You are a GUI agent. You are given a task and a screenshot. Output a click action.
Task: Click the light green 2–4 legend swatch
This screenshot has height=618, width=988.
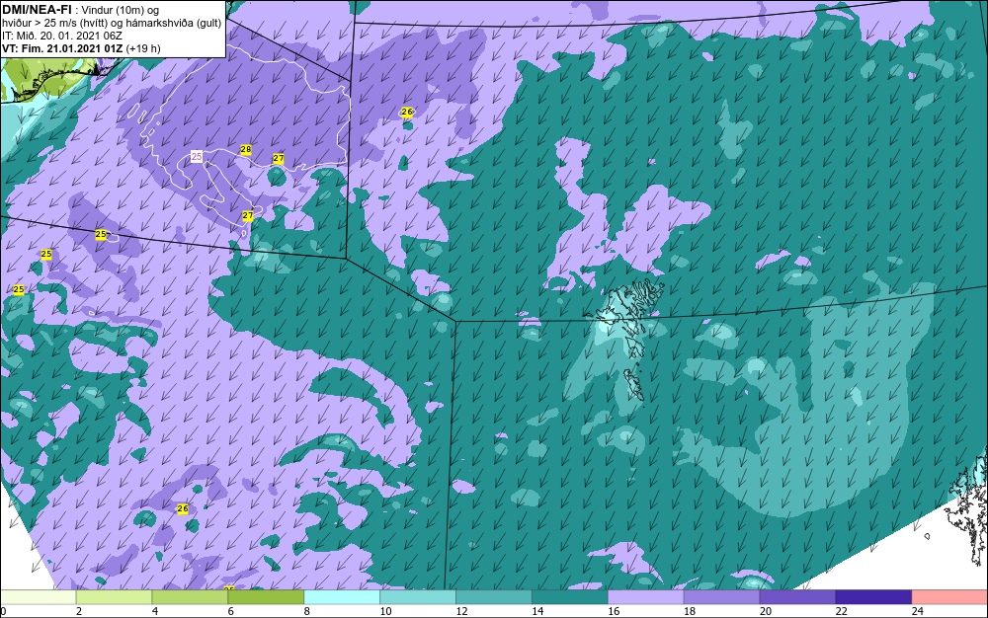(x=114, y=597)
